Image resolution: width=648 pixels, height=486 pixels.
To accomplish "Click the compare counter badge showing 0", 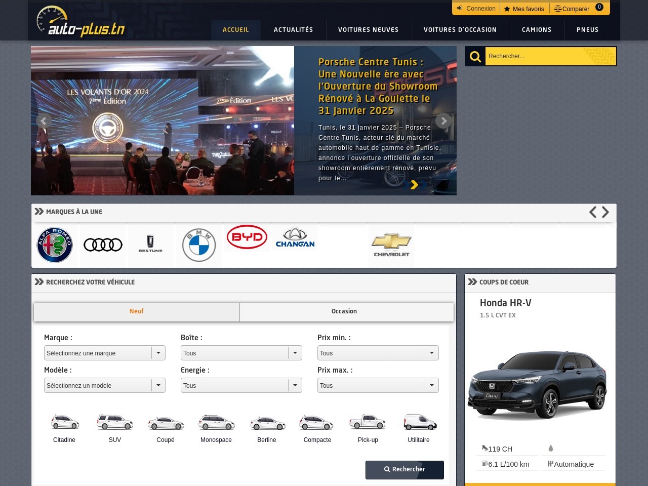I will (599, 7).
